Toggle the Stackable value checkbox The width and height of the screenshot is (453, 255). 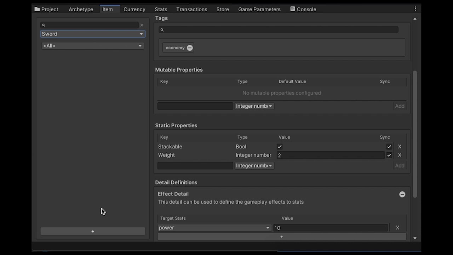tap(280, 147)
